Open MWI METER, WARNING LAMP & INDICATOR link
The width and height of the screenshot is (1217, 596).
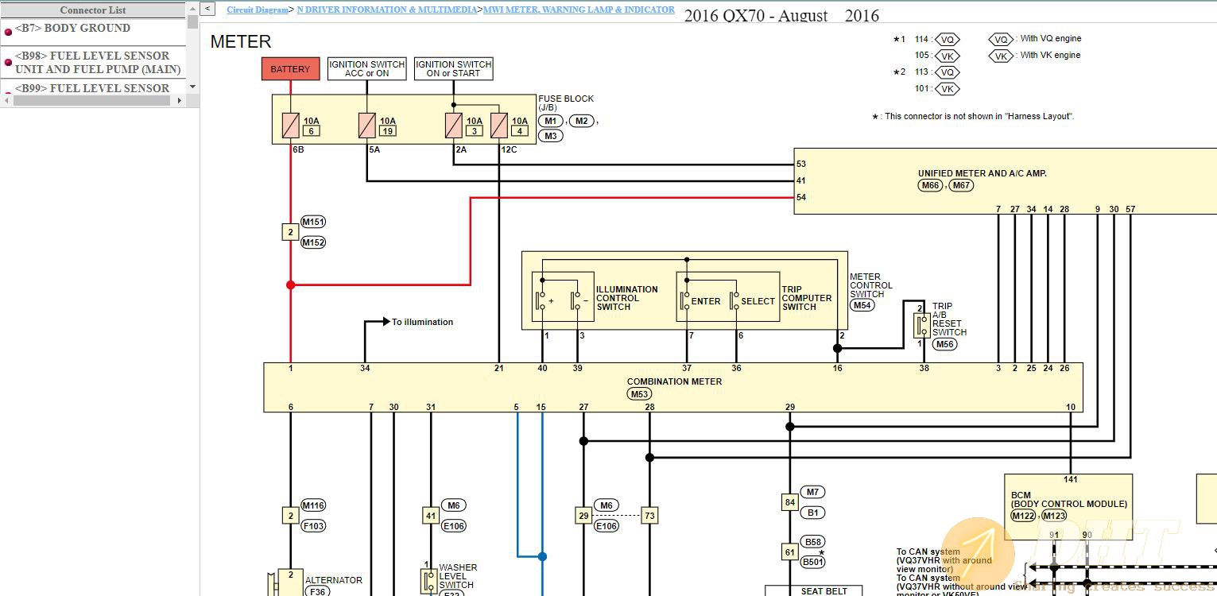579,10
